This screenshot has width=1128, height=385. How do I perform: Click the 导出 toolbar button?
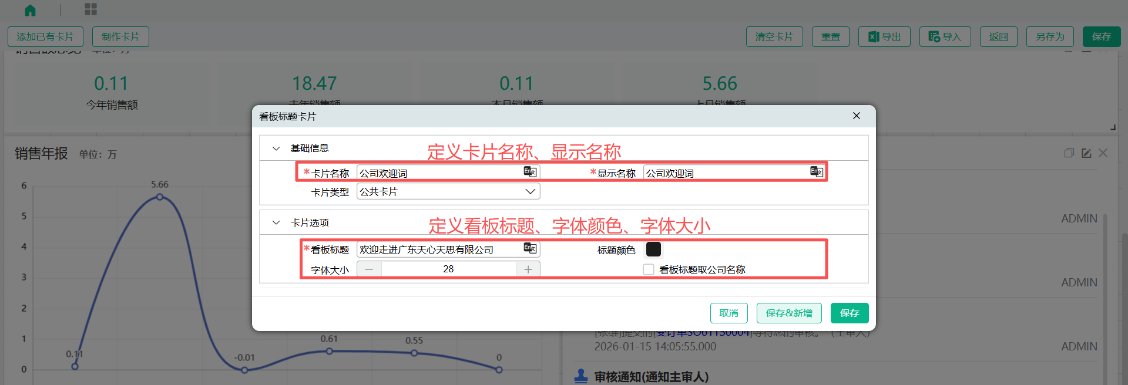click(x=884, y=36)
